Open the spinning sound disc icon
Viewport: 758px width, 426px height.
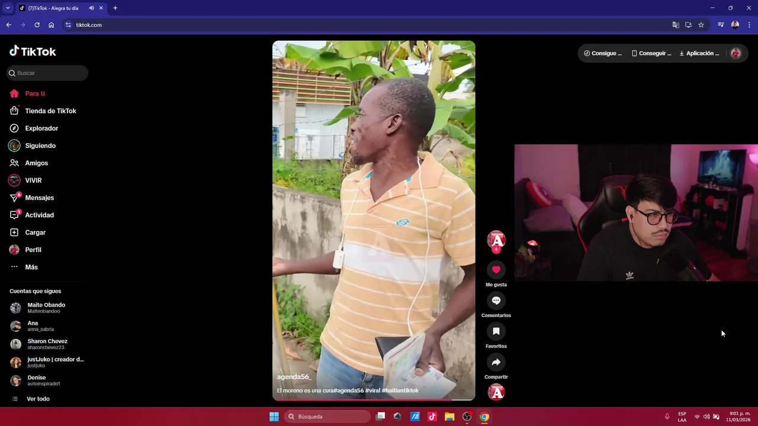click(x=496, y=392)
